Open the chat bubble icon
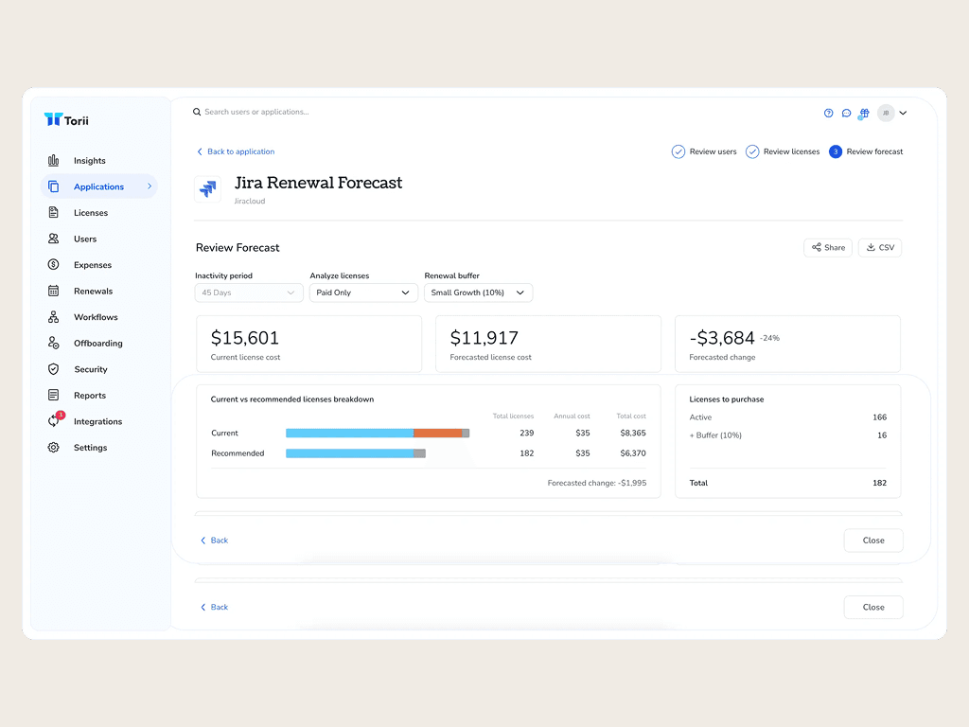Viewport: 969px width, 727px height. (847, 114)
